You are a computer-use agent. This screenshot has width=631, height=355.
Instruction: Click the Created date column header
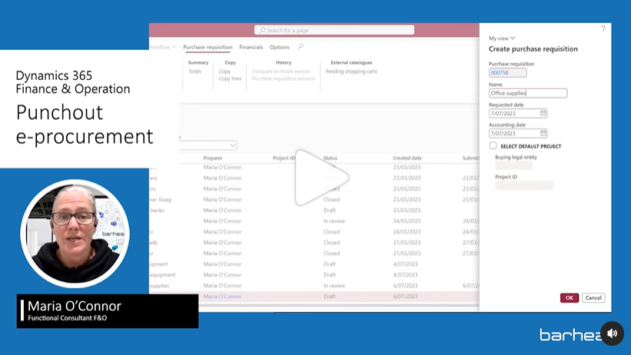coord(407,158)
